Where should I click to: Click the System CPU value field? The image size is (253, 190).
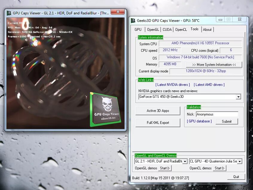pyautogui.click(x=200, y=43)
